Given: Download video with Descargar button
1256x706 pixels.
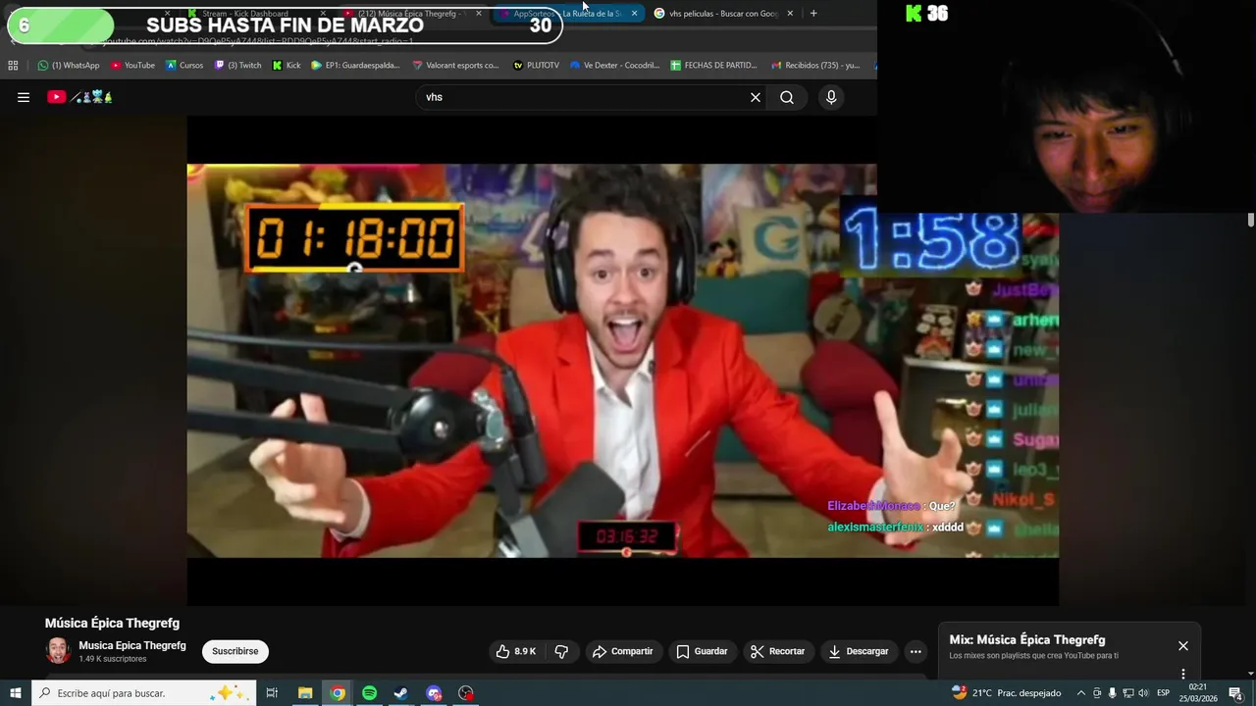Looking at the screenshot, I should [859, 651].
